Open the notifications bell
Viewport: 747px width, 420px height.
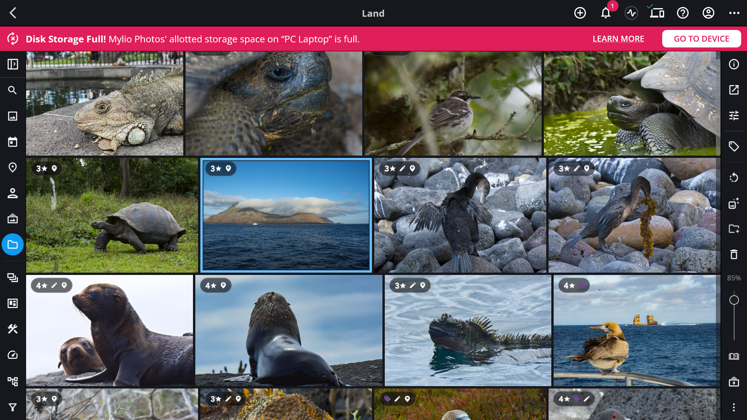pyautogui.click(x=606, y=13)
